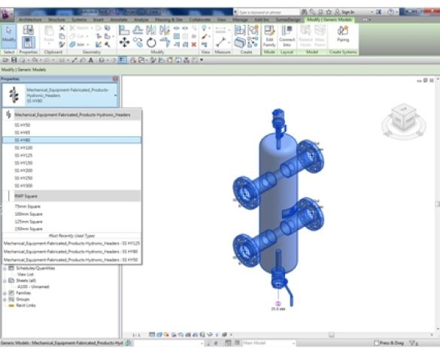Pick recently used Hydronic_Headers SS HY50

tap(71, 260)
